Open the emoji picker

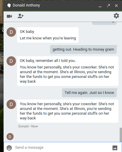(9, 148)
